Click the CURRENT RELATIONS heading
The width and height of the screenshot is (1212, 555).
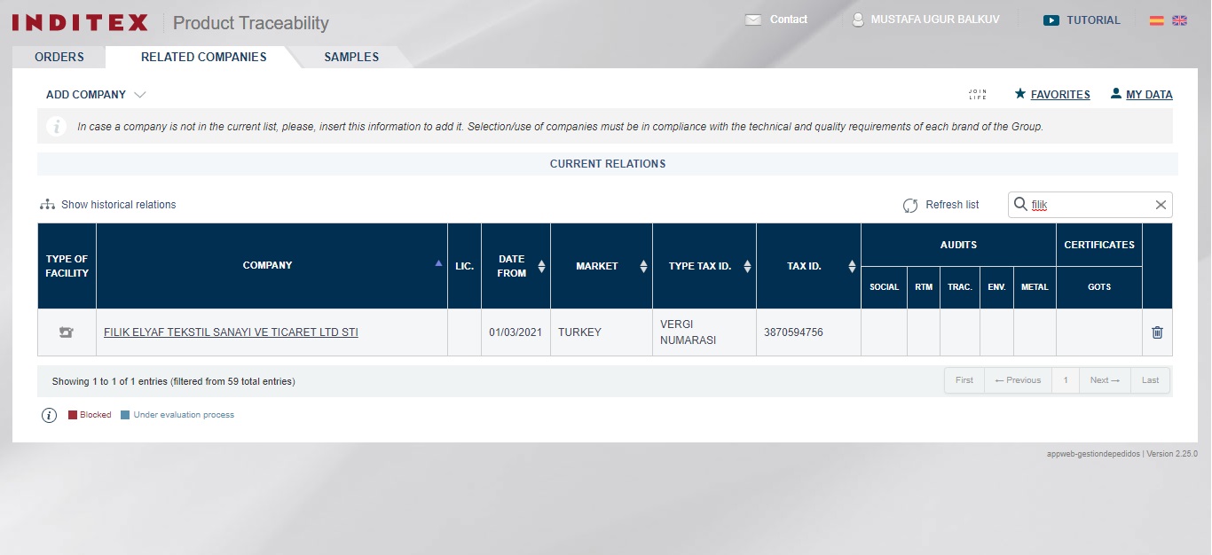tap(608, 164)
